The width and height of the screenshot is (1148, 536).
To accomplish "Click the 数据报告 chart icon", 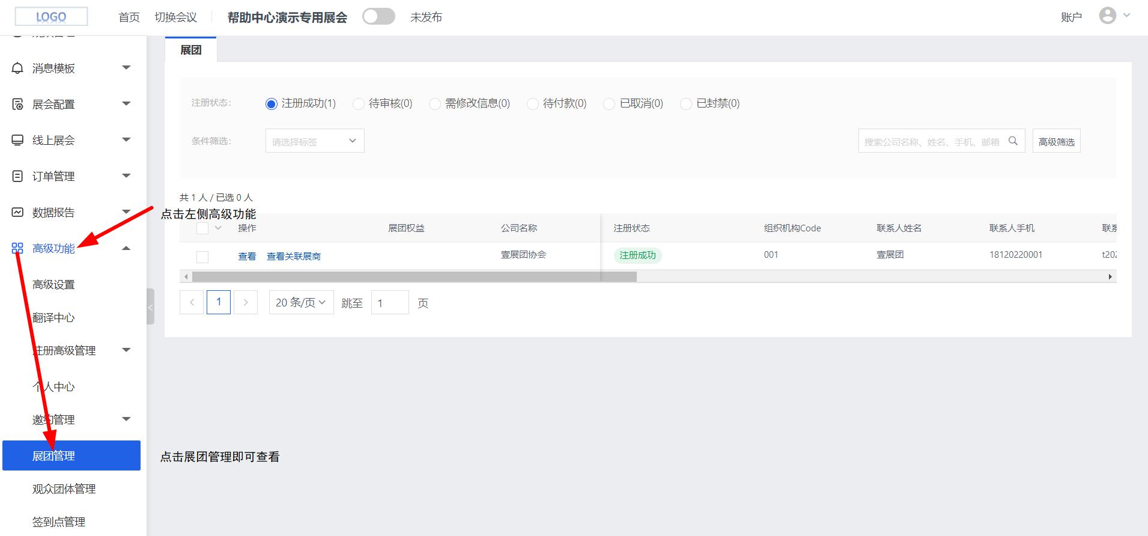I will pyautogui.click(x=18, y=212).
